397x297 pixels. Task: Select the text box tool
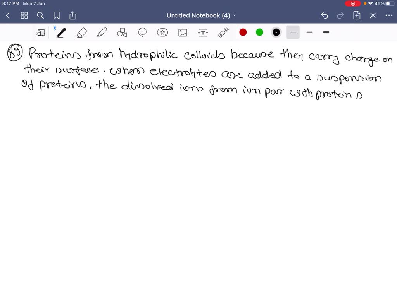(x=203, y=32)
